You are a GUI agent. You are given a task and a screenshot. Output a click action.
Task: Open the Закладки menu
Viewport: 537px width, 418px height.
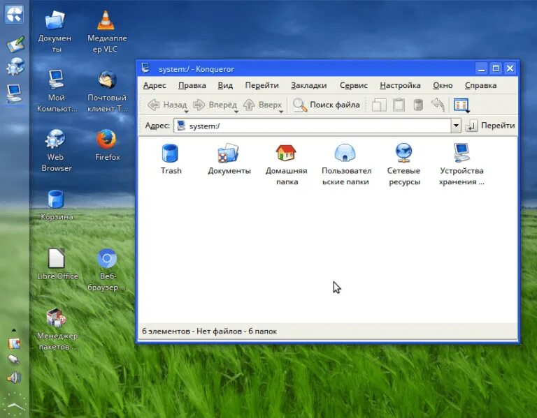tap(308, 85)
